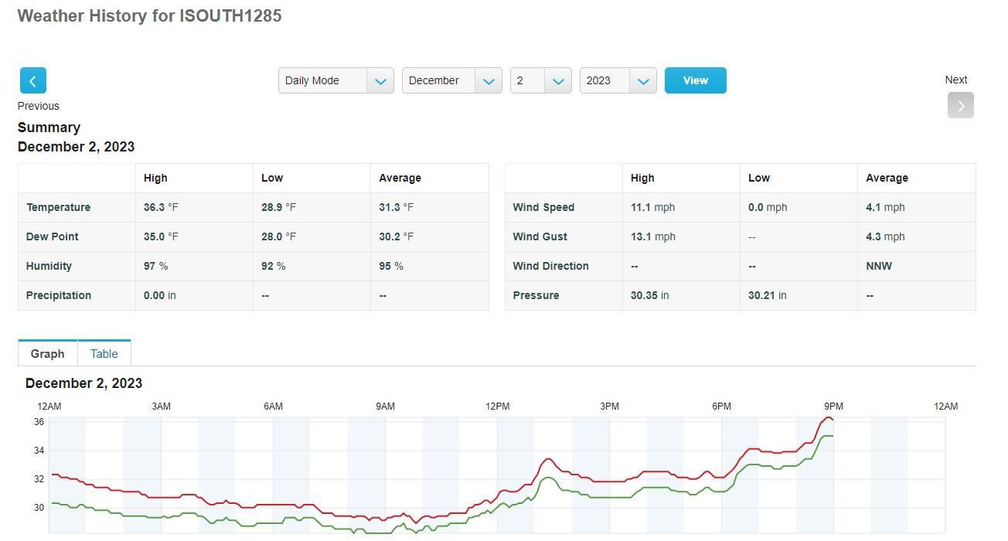Click the Next label above the arrow
1008x541 pixels.
point(956,80)
